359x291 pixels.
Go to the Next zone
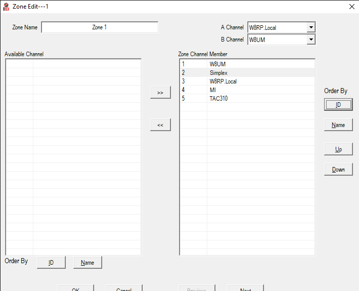245,288
